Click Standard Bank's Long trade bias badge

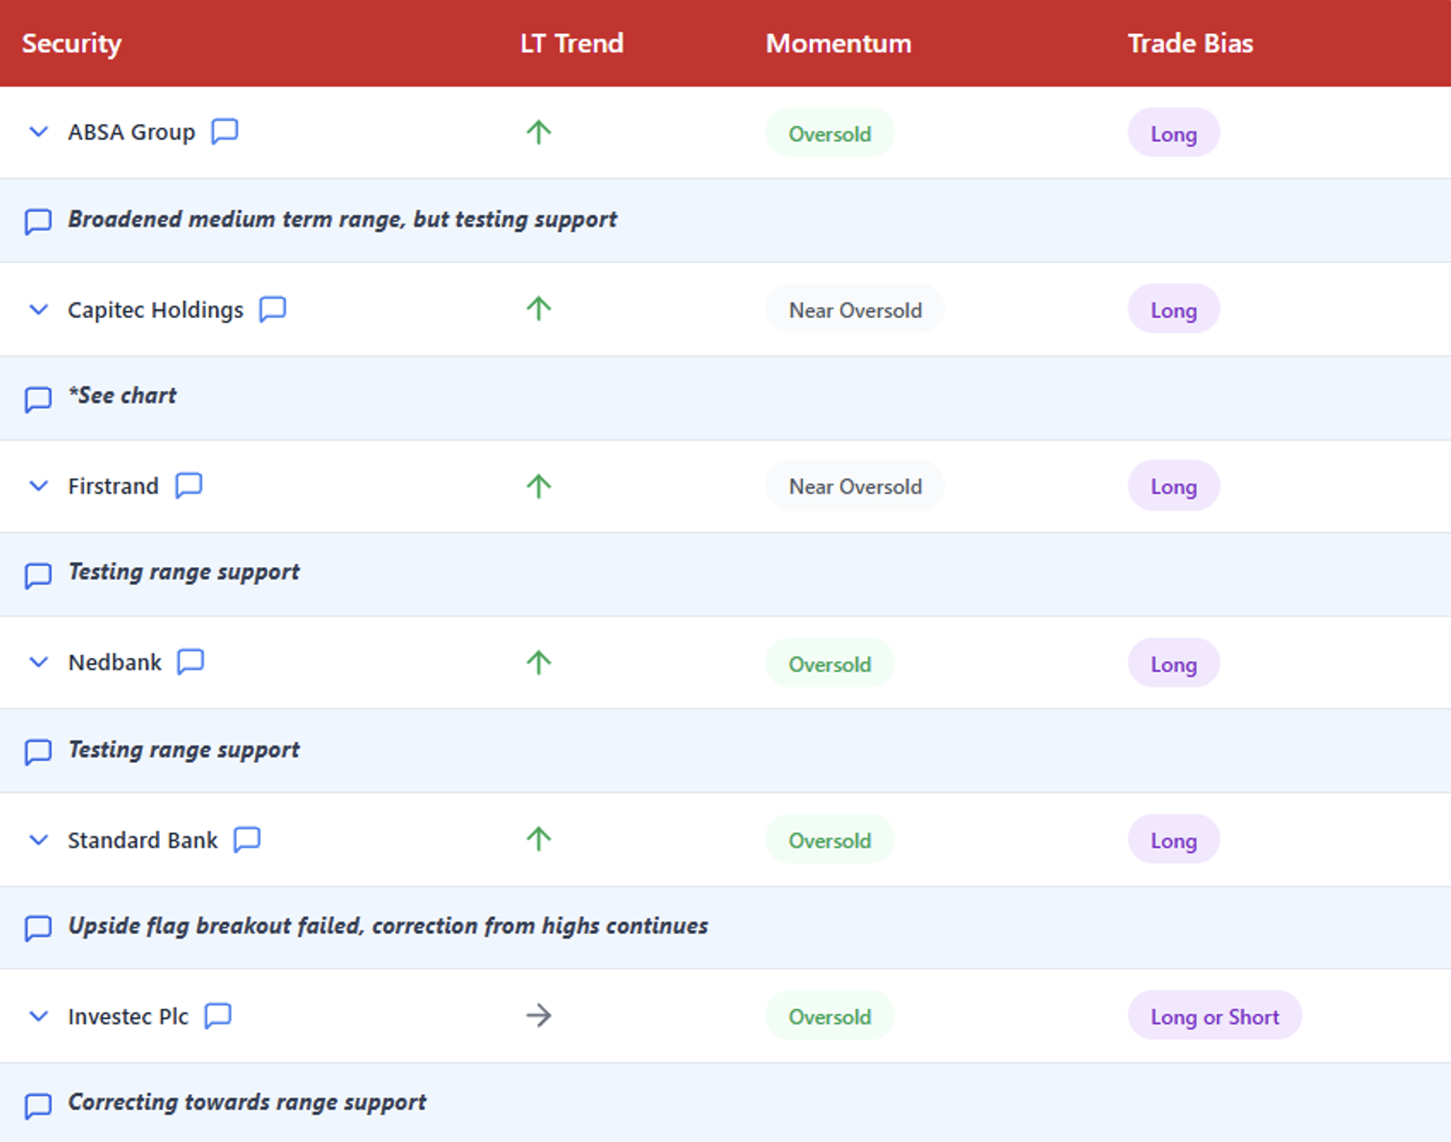1173,840
